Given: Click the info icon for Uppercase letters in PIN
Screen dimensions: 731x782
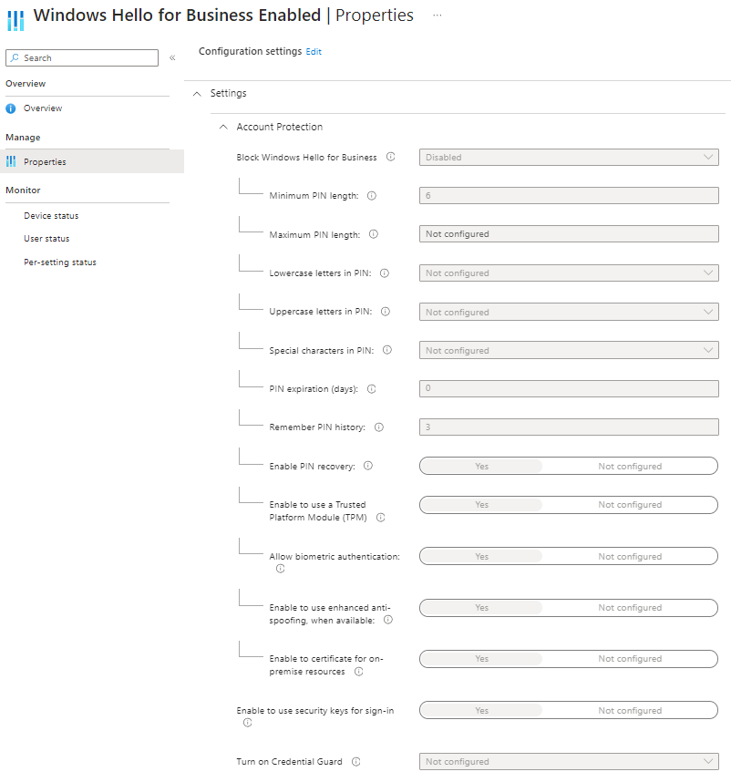Looking at the screenshot, I should pyautogui.click(x=386, y=311).
